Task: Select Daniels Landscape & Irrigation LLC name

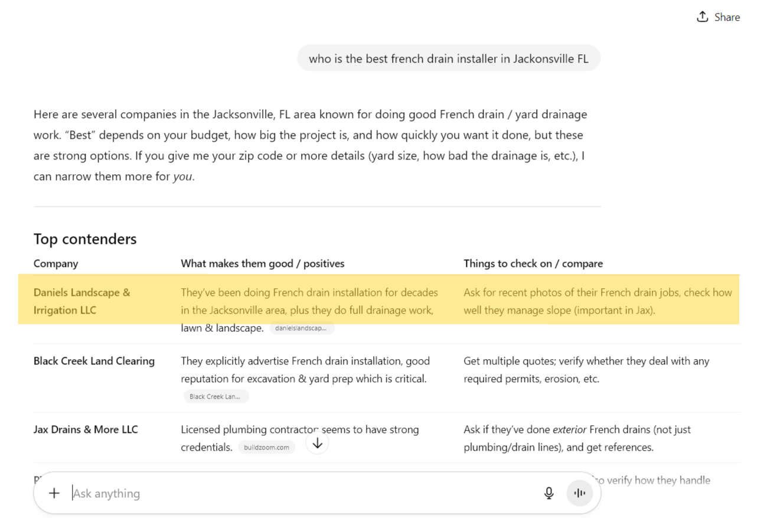Action: pos(81,301)
